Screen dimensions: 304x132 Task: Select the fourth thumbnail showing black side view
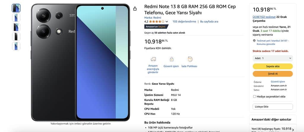tap(16, 37)
